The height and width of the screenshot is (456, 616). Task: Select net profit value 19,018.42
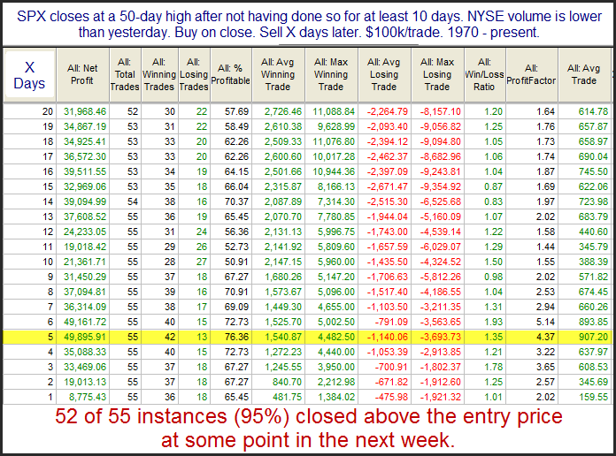(85, 247)
